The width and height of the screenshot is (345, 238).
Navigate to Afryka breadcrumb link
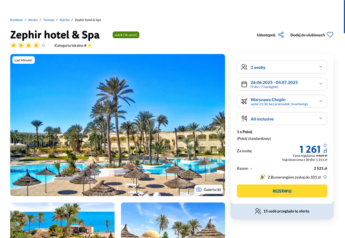coord(33,20)
